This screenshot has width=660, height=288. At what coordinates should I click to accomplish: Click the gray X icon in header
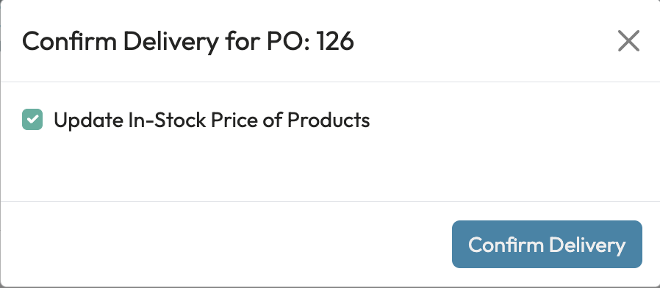628,41
